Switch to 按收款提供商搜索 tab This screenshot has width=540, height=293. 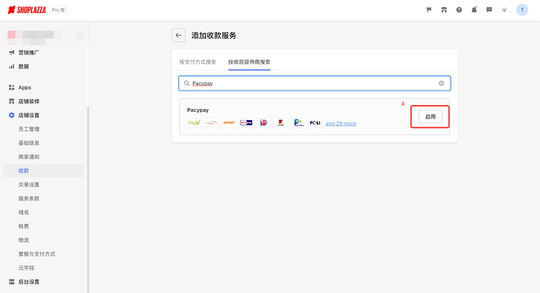[x=249, y=62]
